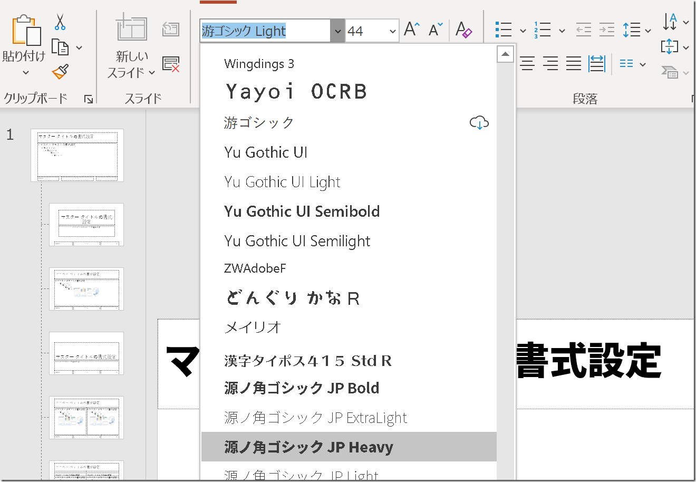Screen dimensions: 696x482
Task: Choose 源ノ角ゴシック JP ExtraLight font
Action: coord(349,418)
